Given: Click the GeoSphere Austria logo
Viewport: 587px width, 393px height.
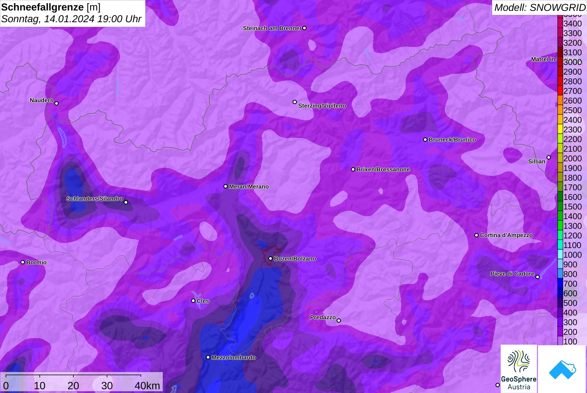Looking at the screenshot, I should 519,369.
